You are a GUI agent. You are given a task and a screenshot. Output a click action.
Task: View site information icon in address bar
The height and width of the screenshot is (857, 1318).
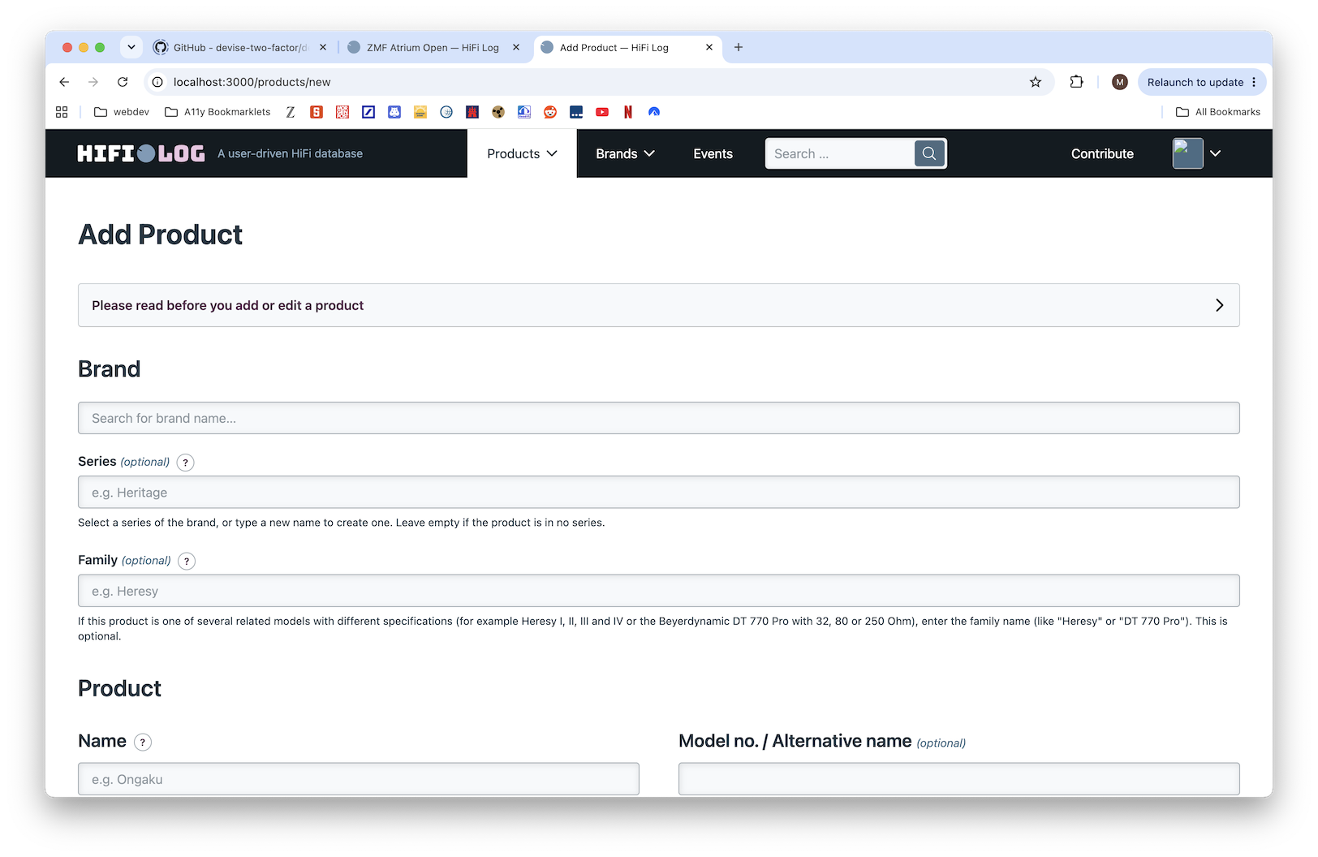click(157, 82)
